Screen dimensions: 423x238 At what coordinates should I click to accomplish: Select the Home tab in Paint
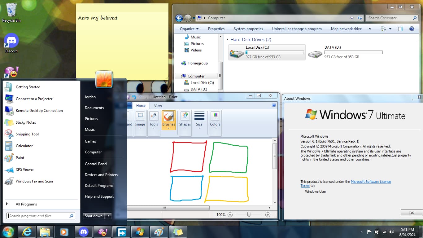(141, 106)
